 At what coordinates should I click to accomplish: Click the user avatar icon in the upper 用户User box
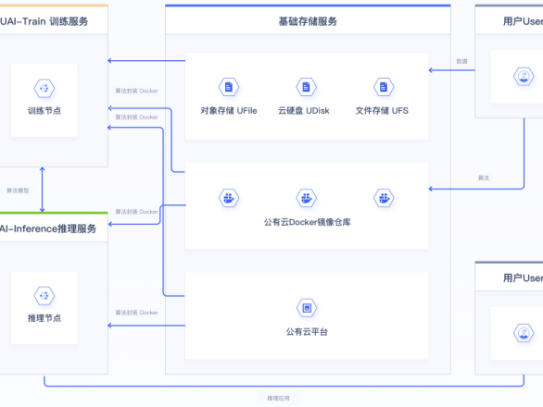click(x=524, y=77)
